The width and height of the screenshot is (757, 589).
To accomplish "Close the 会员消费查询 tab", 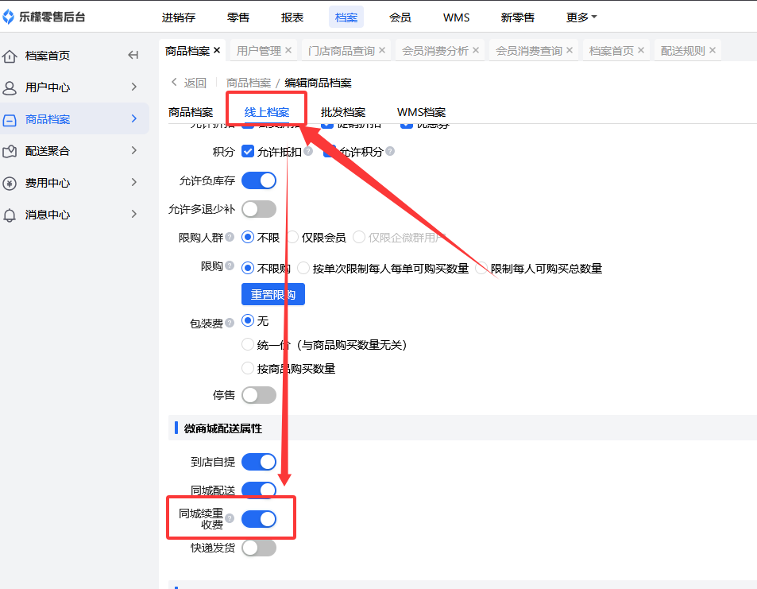I will [x=570, y=50].
